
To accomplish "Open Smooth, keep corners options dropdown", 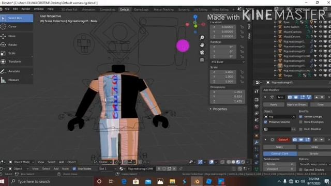I will (x=315, y=164).
